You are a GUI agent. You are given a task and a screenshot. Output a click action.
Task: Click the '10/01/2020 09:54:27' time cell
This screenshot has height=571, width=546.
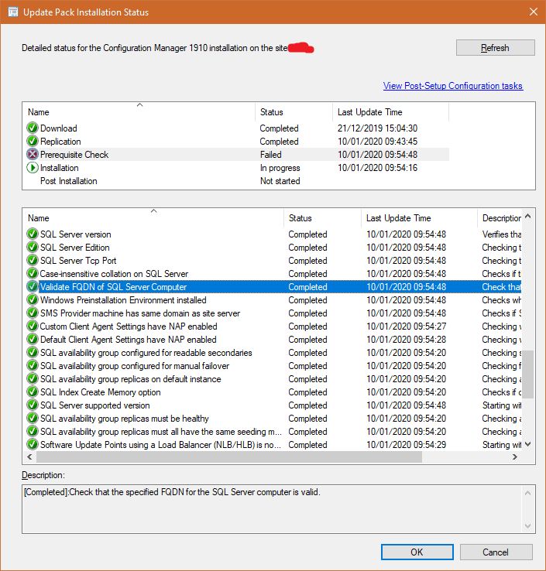tap(406, 327)
